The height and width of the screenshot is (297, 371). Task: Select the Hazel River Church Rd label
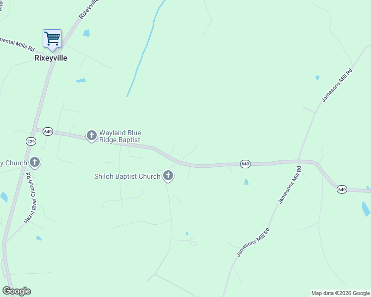(x=30, y=198)
